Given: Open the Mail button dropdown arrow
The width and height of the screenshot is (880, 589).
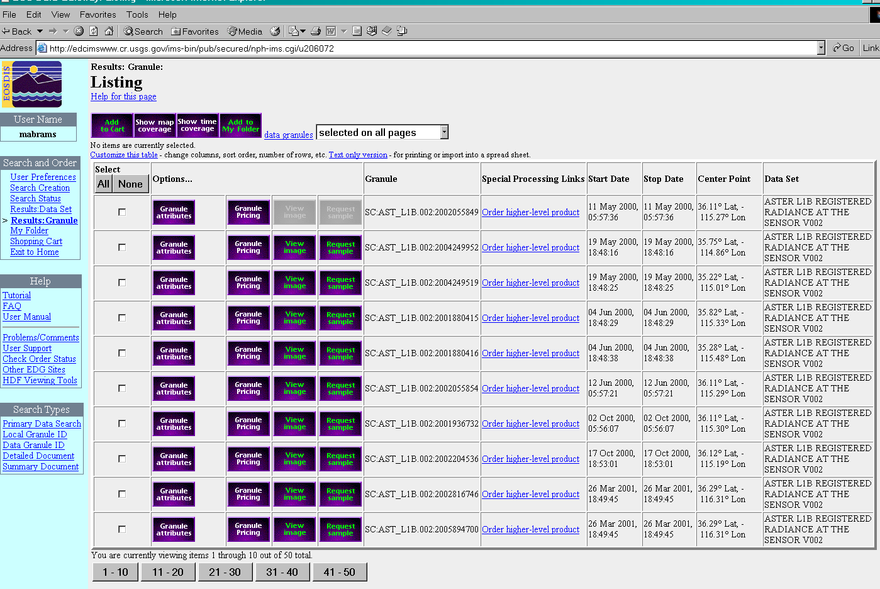Looking at the screenshot, I should click(x=303, y=31).
